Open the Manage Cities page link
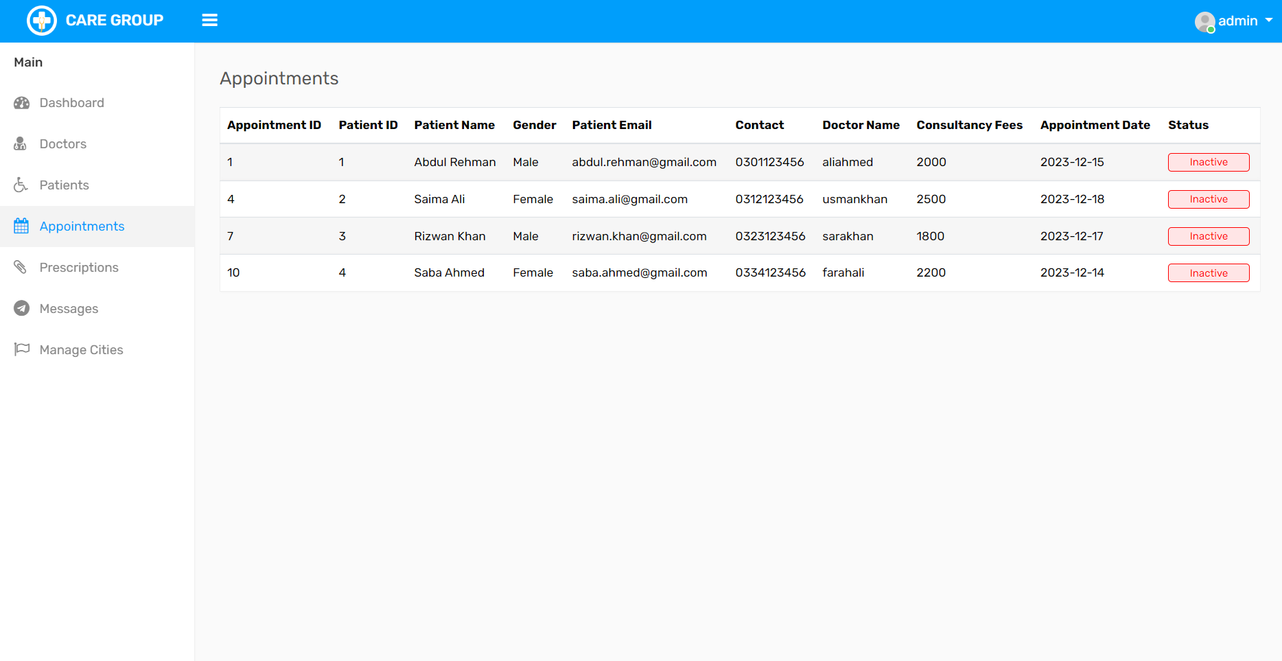This screenshot has width=1282, height=661. click(81, 350)
